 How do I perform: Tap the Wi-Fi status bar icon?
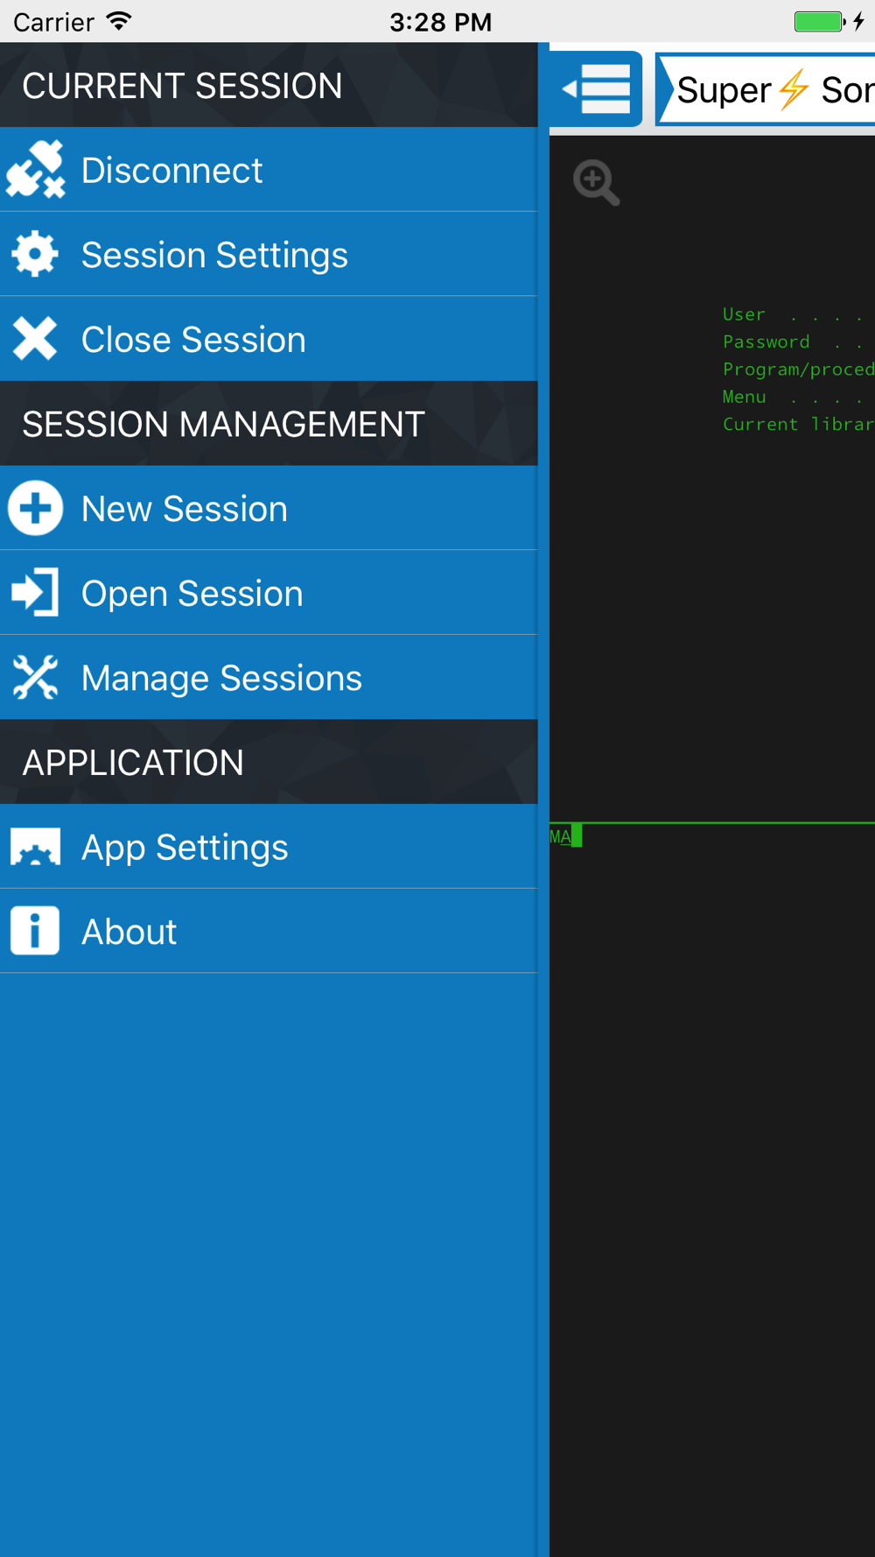119,21
